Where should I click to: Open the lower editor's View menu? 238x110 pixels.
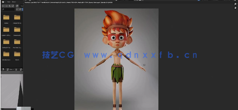tap(11, 69)
